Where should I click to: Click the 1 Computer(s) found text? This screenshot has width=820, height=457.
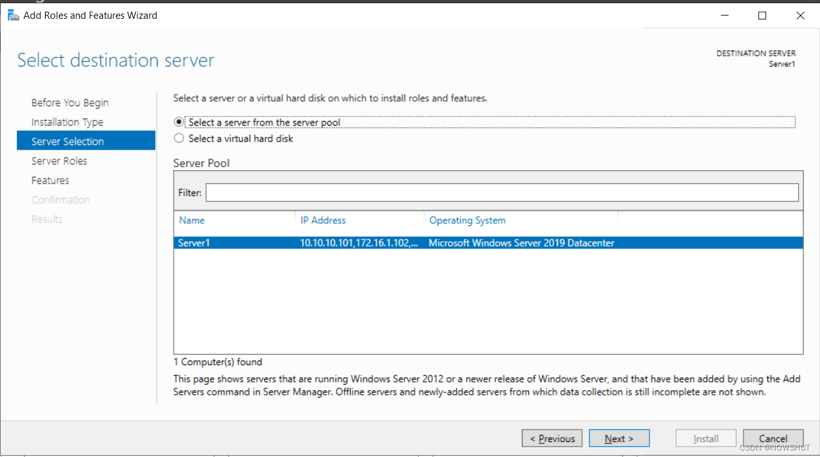[218, 362]
